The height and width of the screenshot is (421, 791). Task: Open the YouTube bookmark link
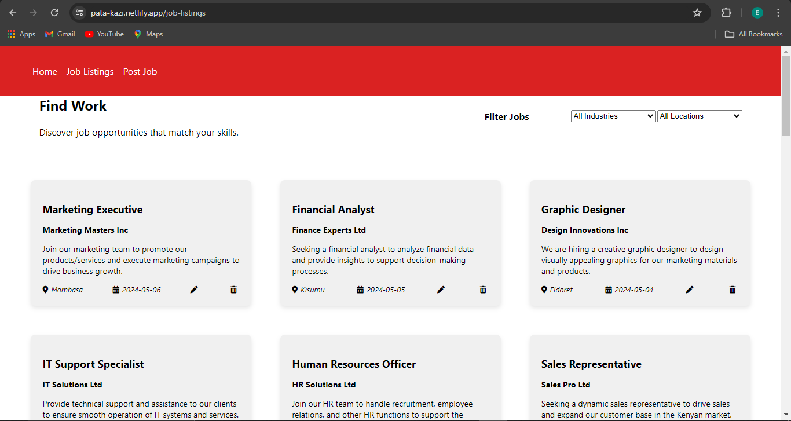click(104, 34)
